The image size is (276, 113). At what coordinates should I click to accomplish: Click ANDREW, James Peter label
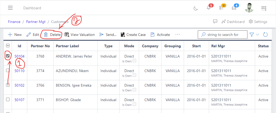(74, 56)
